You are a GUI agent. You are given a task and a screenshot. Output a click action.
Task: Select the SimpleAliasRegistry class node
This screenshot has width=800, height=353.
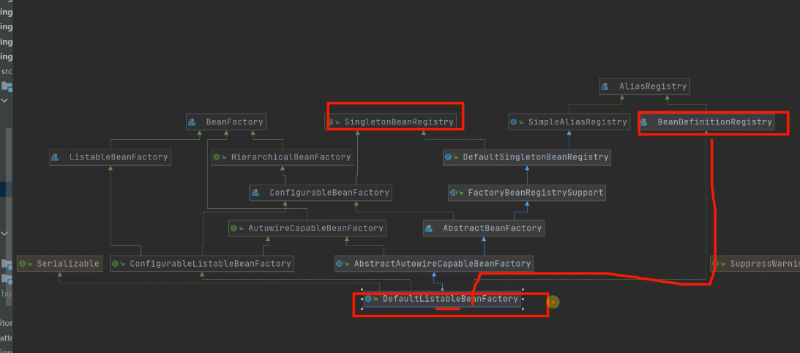click(569, 122)
